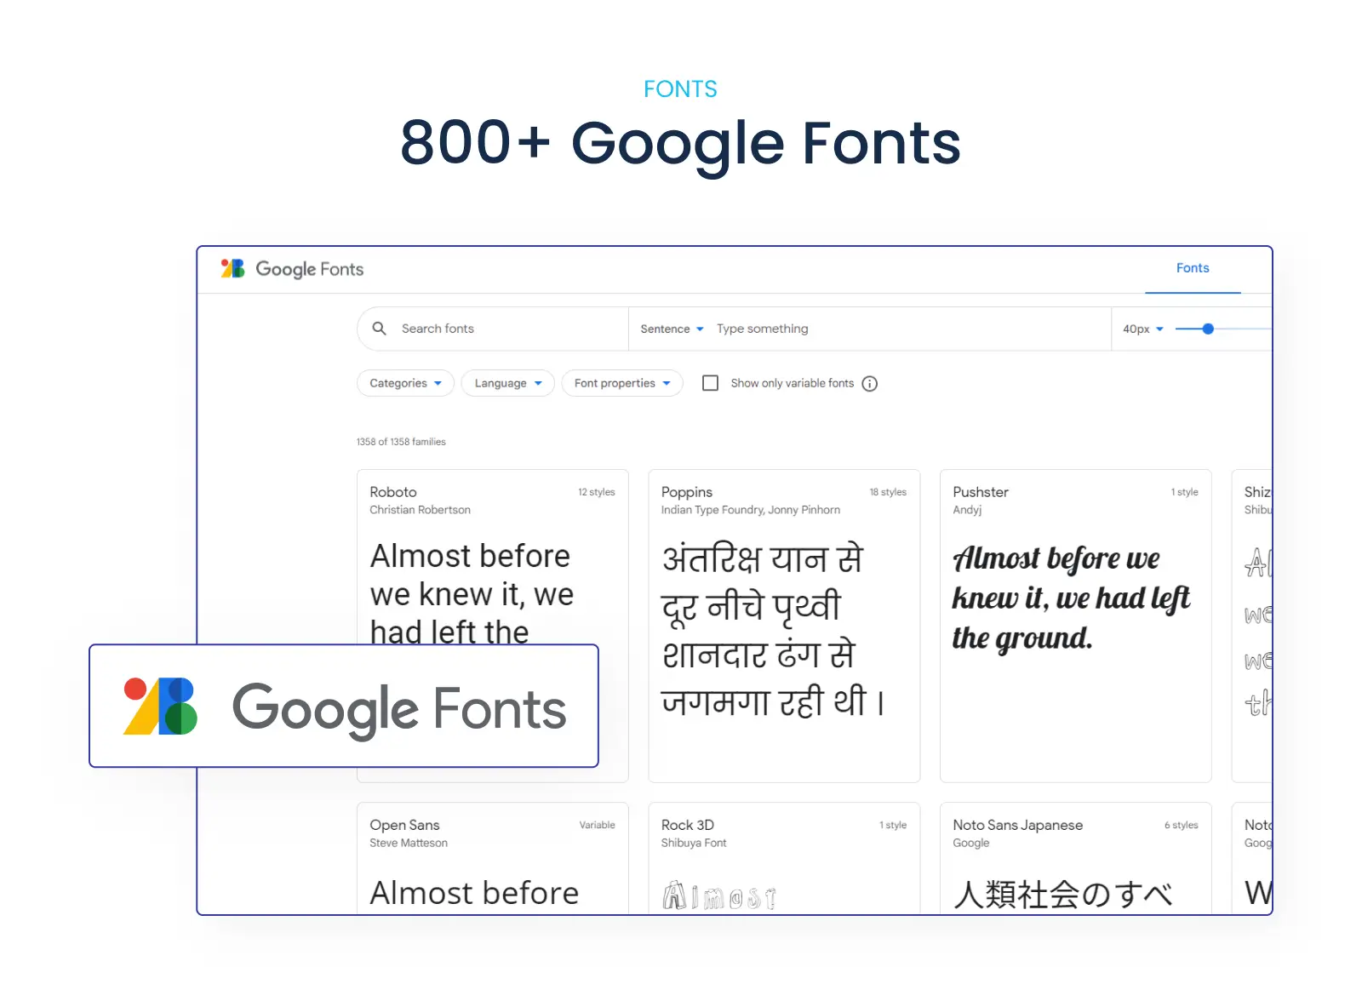1362x984 pixels.
Task: Open the Rock 3D font card
Action: (x=784, y=858)
